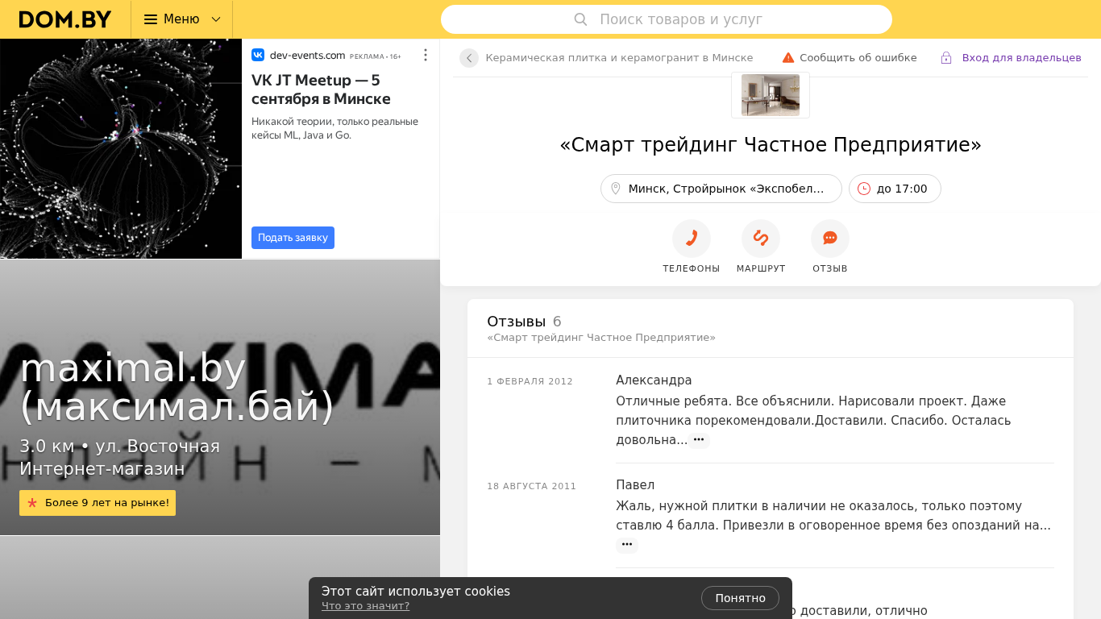The height and width of the screenshot is (619, 1101).
Task: Open the Меню dropdown
Action: pyautogui.click(x=181, y=19)
